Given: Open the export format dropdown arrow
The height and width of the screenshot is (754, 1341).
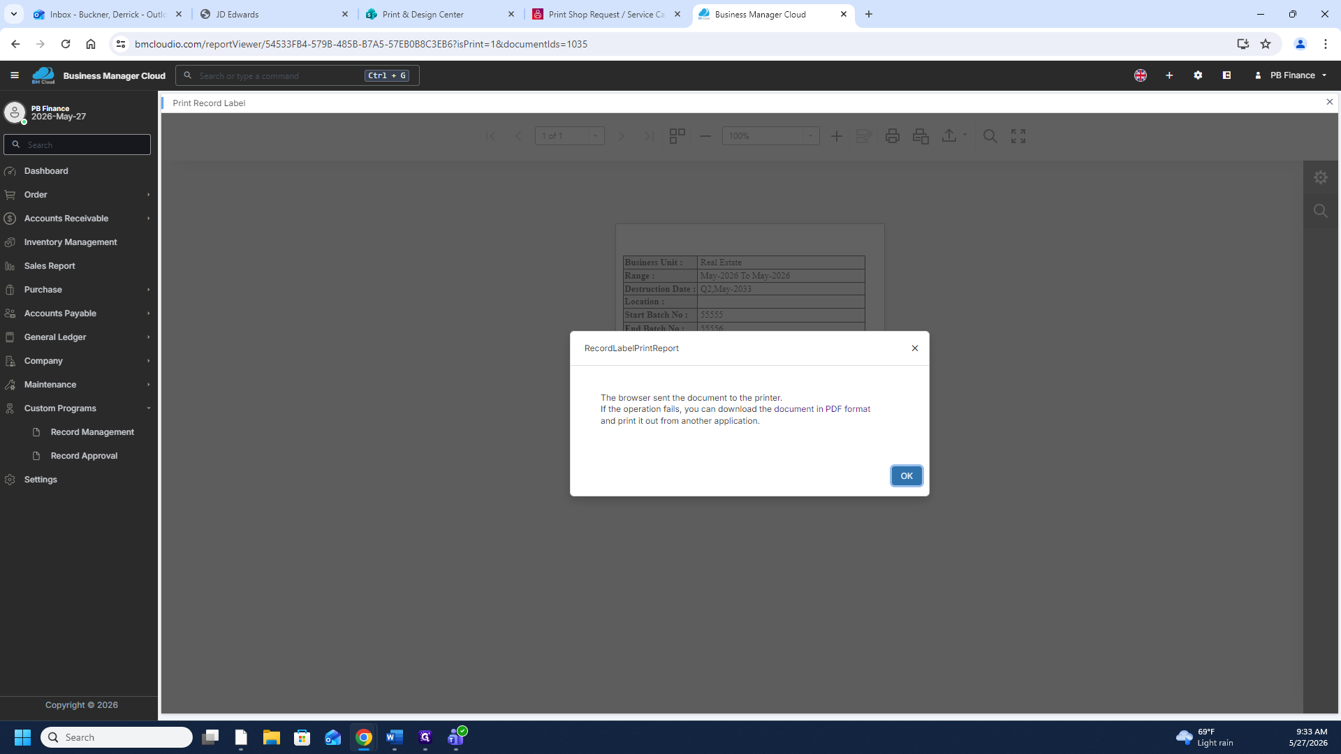Looking at the screenshot, I should tap(965, 135).
